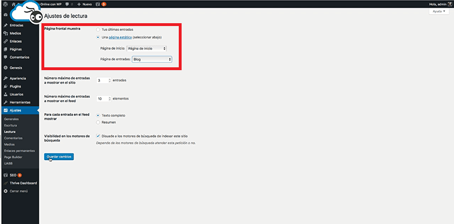Image resolution: width=454 pixels, height=224 pixels.
Task: Click the feed entries number field showing 10
Action: point(104,99)
